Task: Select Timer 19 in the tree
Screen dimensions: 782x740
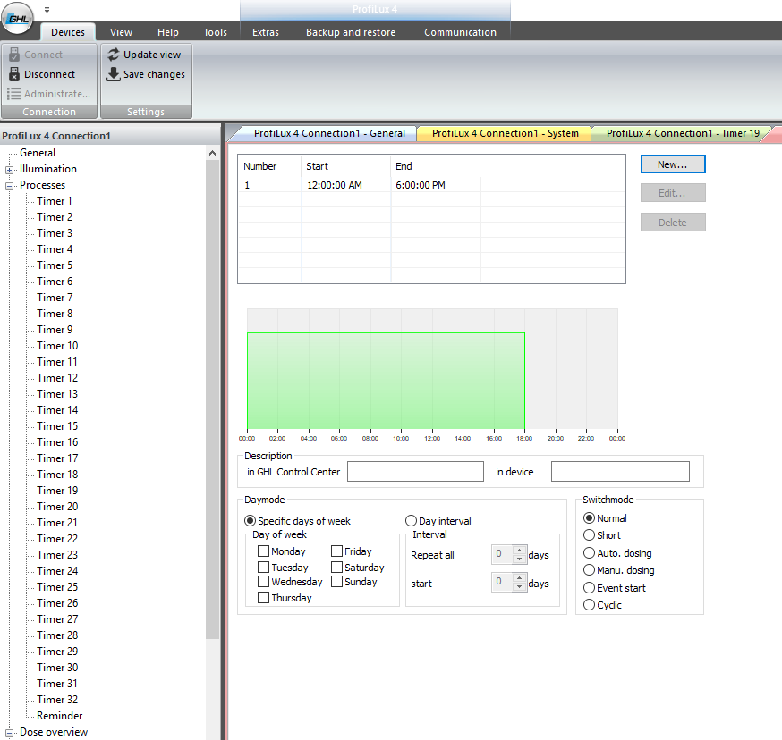Action: [57, 491]
